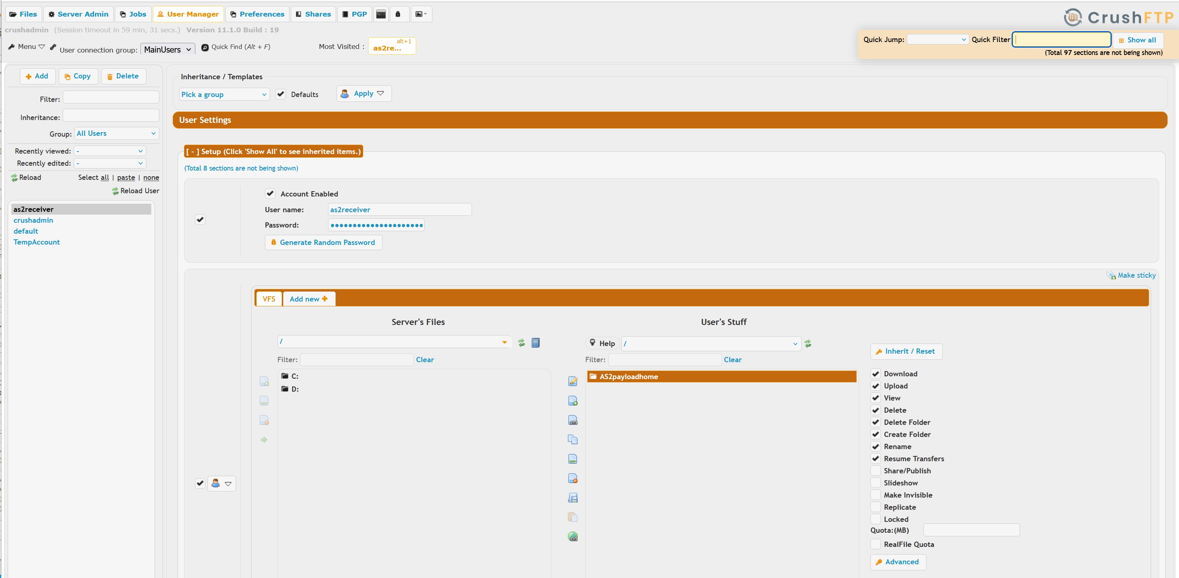Image resolution: width=1179 pixels, height=578 pixels.
Task: Open the Pick a group dropdown
Action: pyautogui.click(x=224, y=94)
